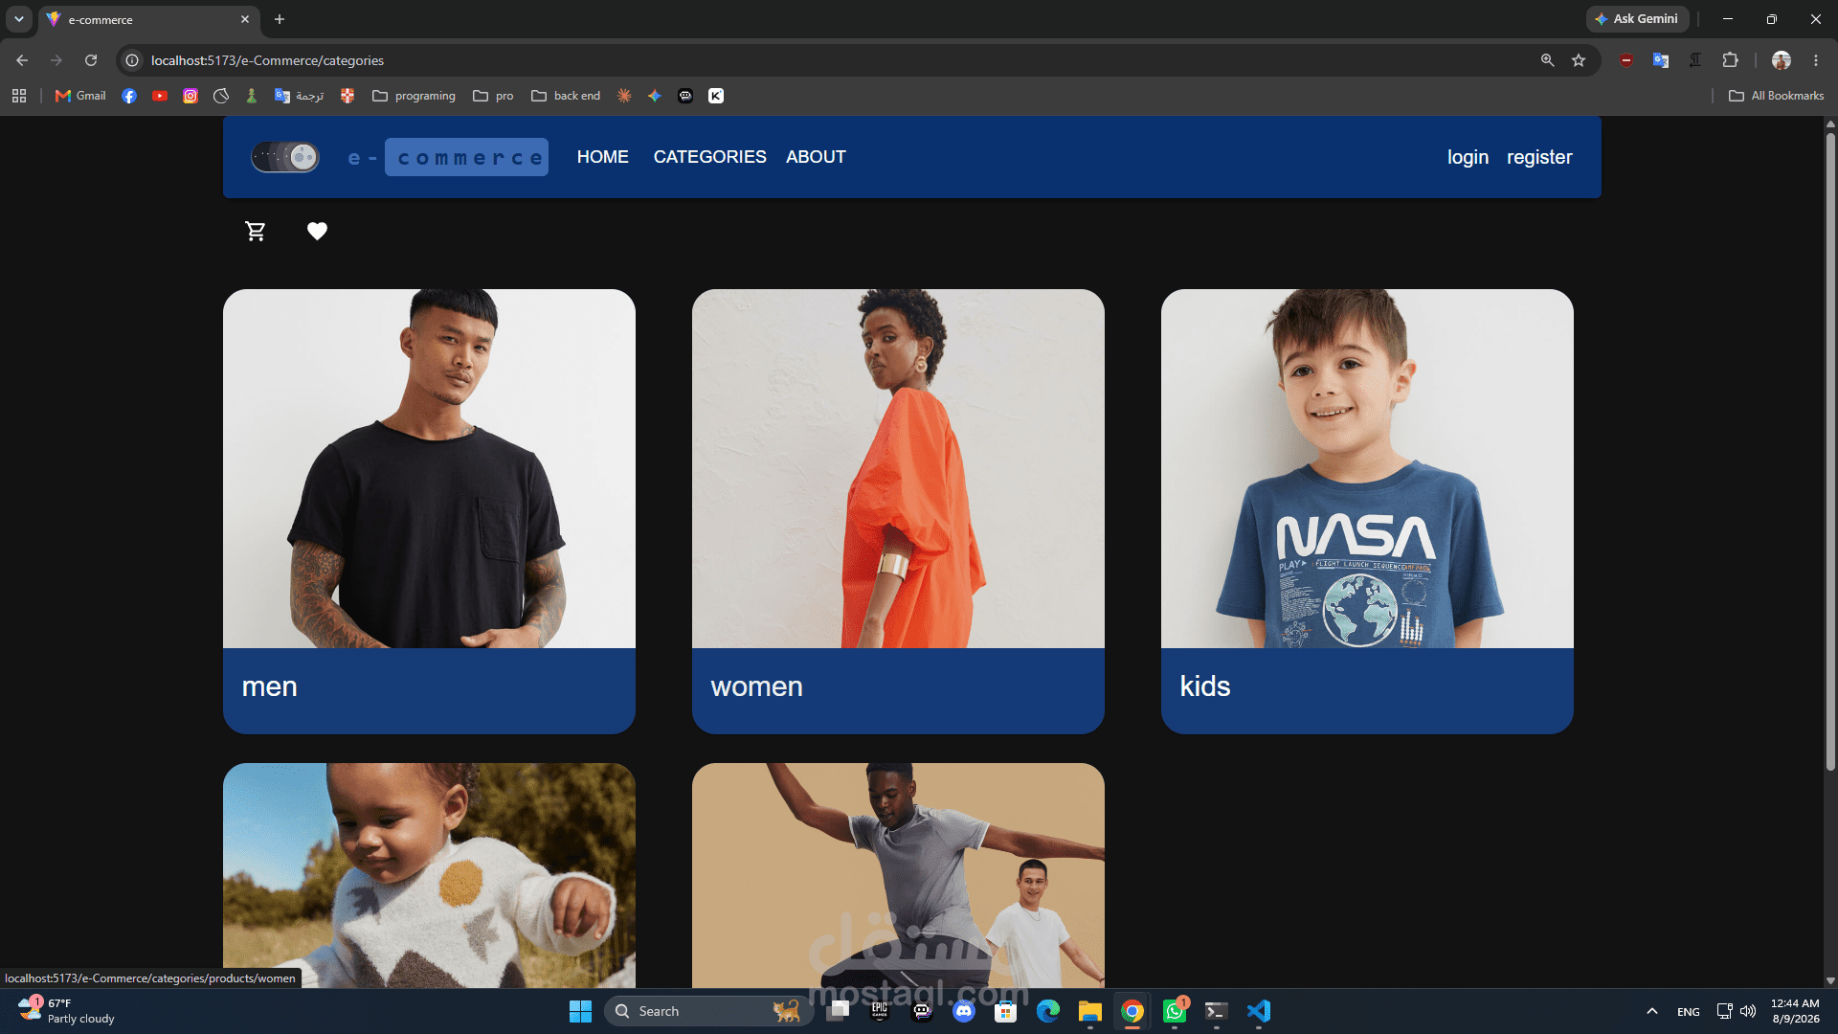Open WhatsApp from taskbar
Viewport: 1838px width, 1034px height.
[x=1175, y=1011]
